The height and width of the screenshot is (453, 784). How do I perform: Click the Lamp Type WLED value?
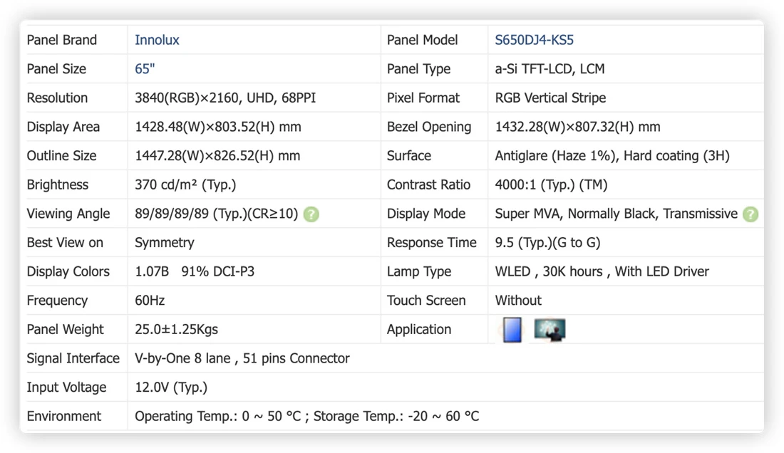[x=602, y=271]
